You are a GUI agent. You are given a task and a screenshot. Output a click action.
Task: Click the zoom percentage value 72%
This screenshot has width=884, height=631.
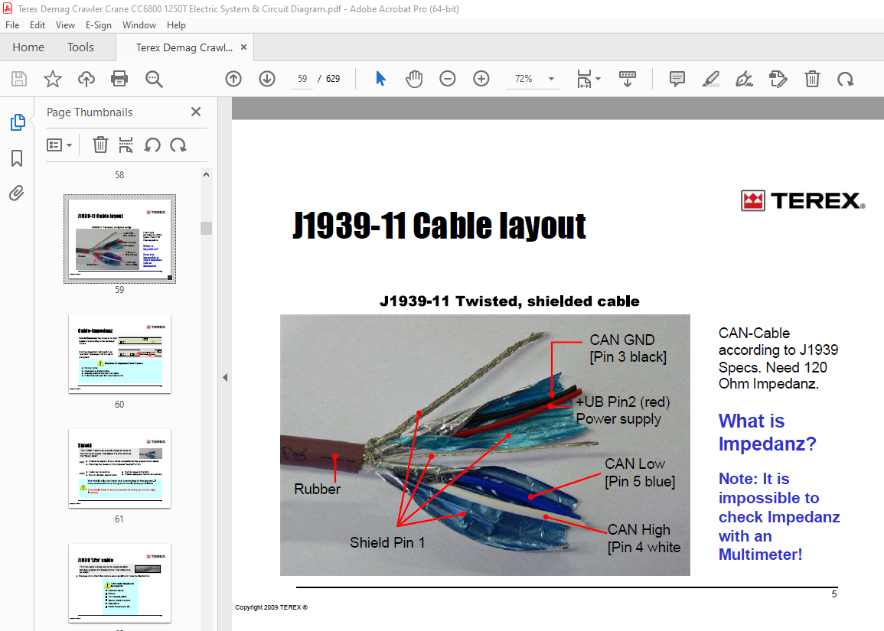tap(524, 79)
